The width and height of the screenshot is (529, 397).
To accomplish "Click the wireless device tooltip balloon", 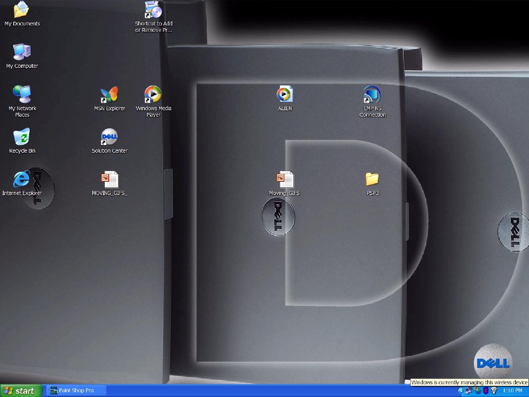I will pyautogui.click(x=469, y=382).
